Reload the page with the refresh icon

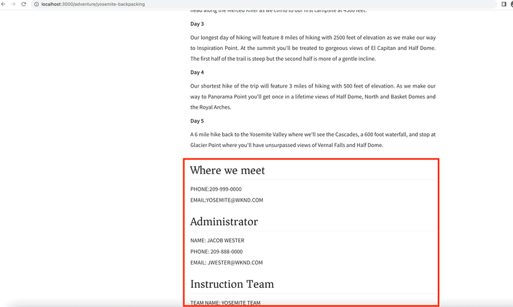click(x=23, y=4)
